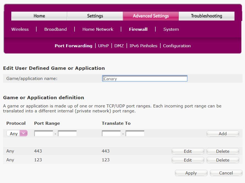Select the Troubleshooting tab
Screen dimensions: 245x183
pyautogui.click(x=206, y=16)
